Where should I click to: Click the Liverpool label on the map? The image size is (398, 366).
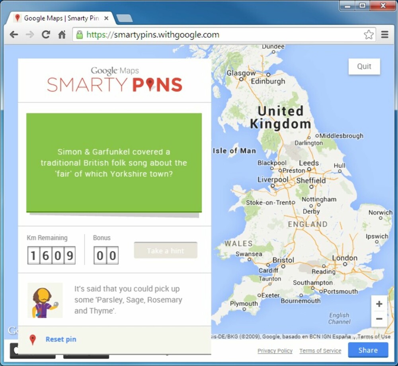point(273,180)
